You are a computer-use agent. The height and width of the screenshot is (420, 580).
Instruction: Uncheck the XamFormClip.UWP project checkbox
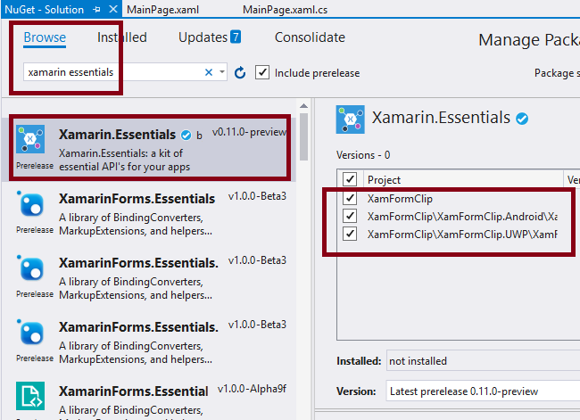click(350, 234)
